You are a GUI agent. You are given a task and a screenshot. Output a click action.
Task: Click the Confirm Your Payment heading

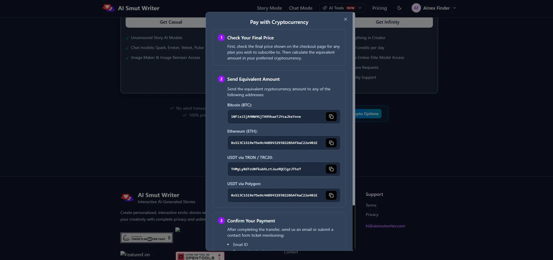click(251, 221)
